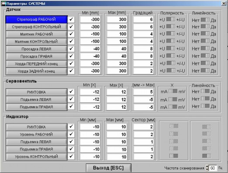Switch linearity slider for Просадка ПРАВАЯ row
The image size is (228, 173).
tap(205, 56)
